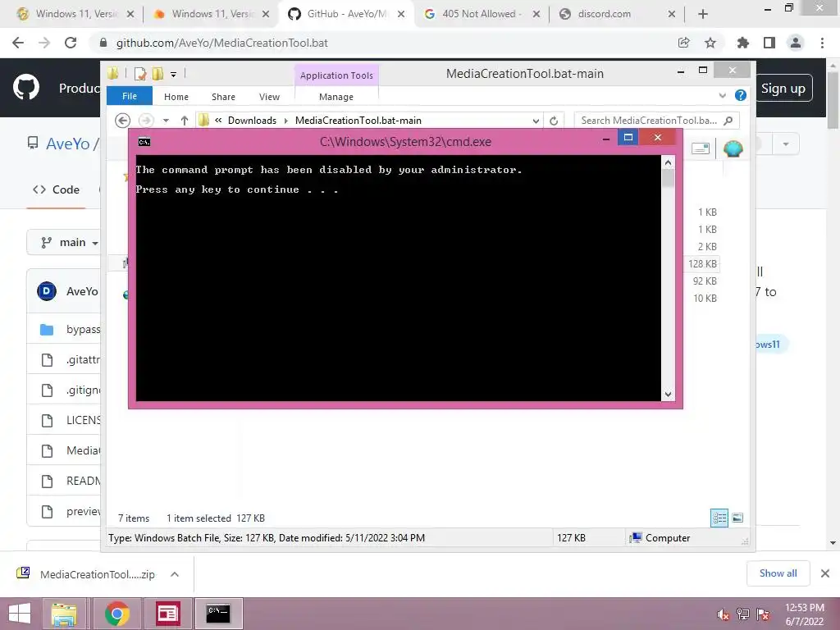Click Downloads in Explorer breadcrumb
This screenshot has width=840, height=630.
(252, 121)
